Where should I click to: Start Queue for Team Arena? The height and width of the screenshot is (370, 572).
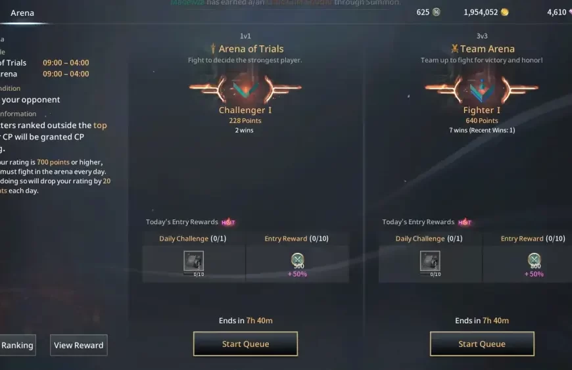482,344
